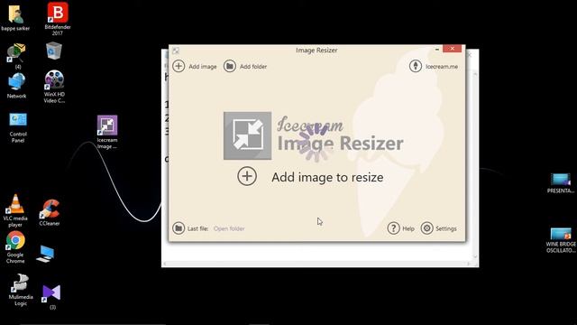Click the background window's horizontal scrollbar
The width and height of the screenshot is (577, 325).
pos(316,264)
